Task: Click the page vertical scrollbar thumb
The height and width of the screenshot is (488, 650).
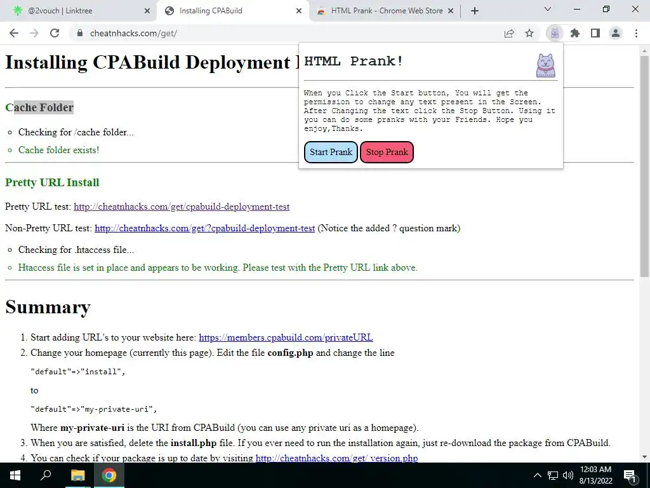Action: (644, 166)
